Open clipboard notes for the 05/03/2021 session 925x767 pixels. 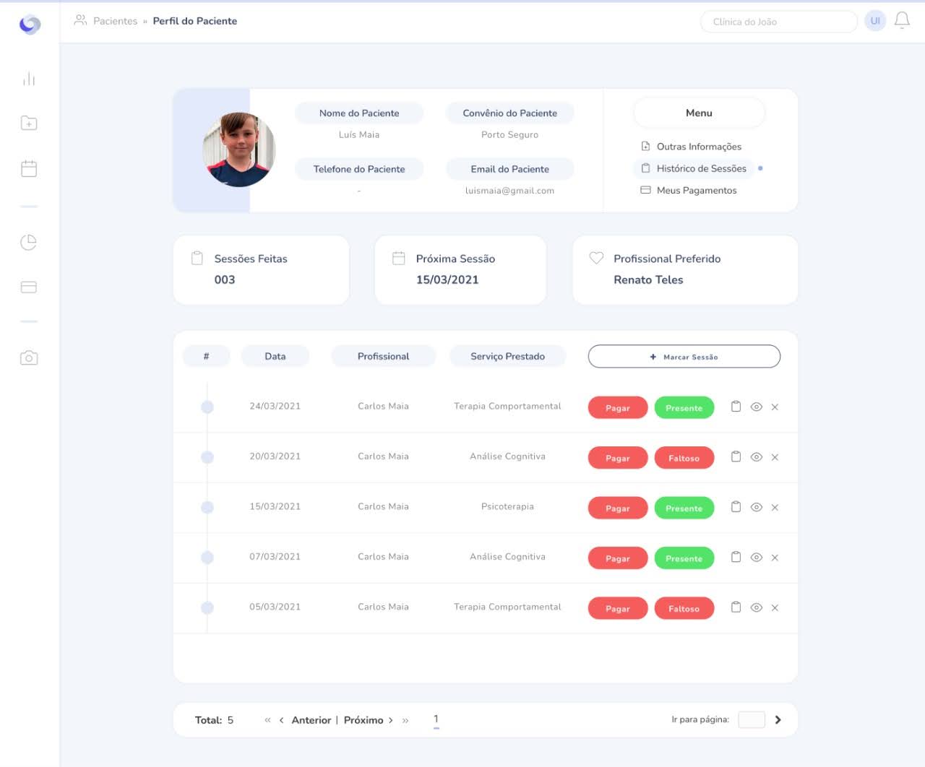click(x=736, y=607)
